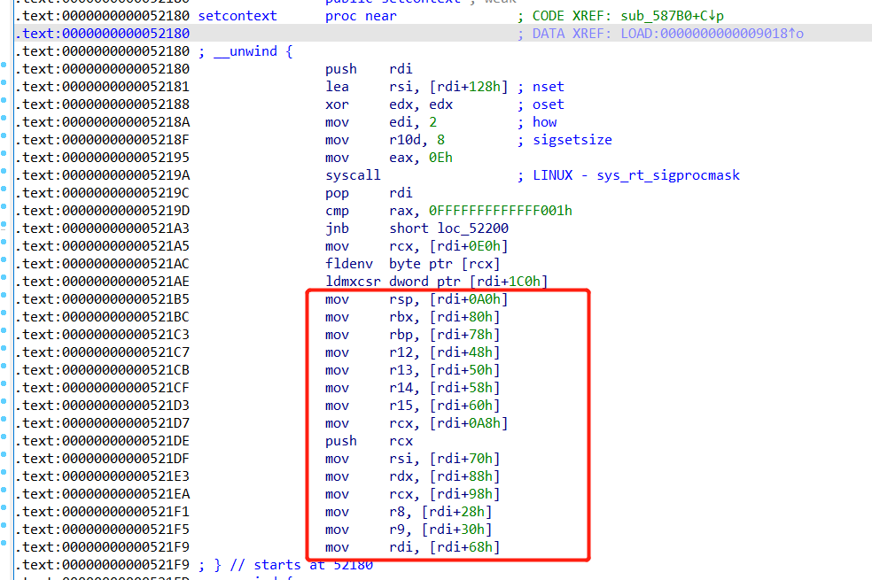Select the 'pop rdi' instruction

[369, 193]
